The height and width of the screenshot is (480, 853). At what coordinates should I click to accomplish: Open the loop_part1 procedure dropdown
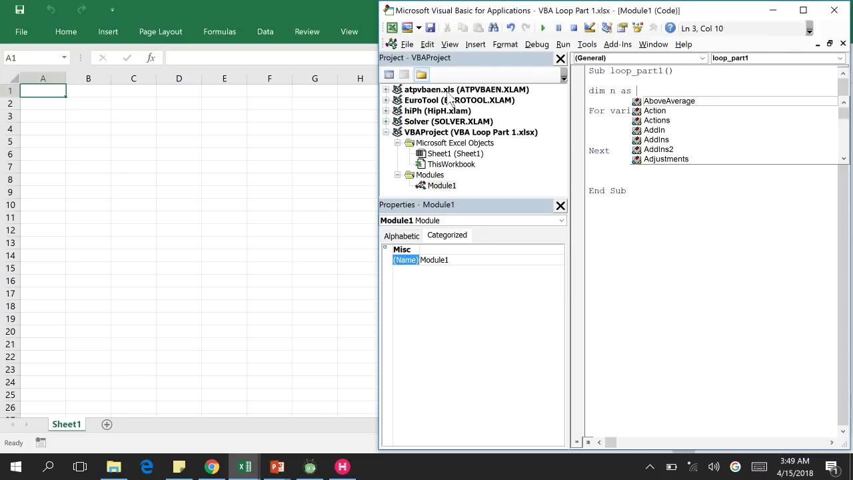click(840, 58)
